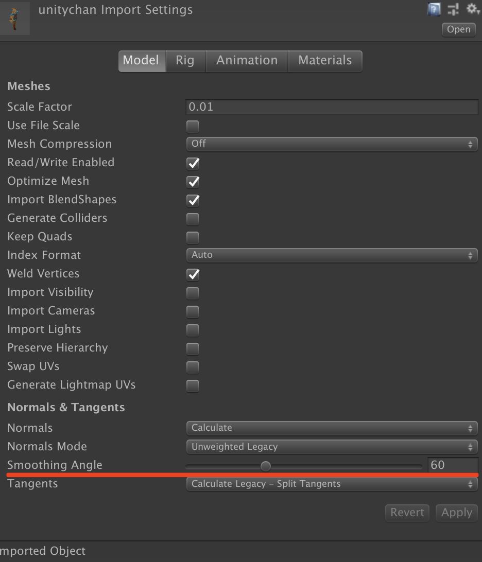The image size is (482, 562).
Task: Enable Import Visibility checkbox
Action: [193, 293]
